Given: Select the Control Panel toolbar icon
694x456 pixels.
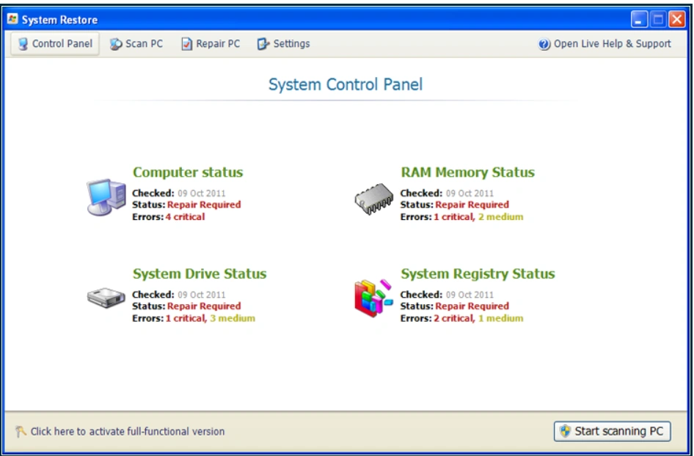Looking at the screenshot, I should click(54, 43).
